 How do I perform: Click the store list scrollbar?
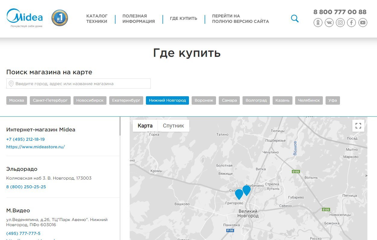coord(120,126)
